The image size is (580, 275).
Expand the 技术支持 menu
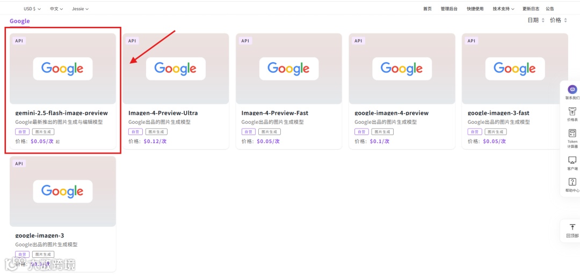tap(503, 9)
